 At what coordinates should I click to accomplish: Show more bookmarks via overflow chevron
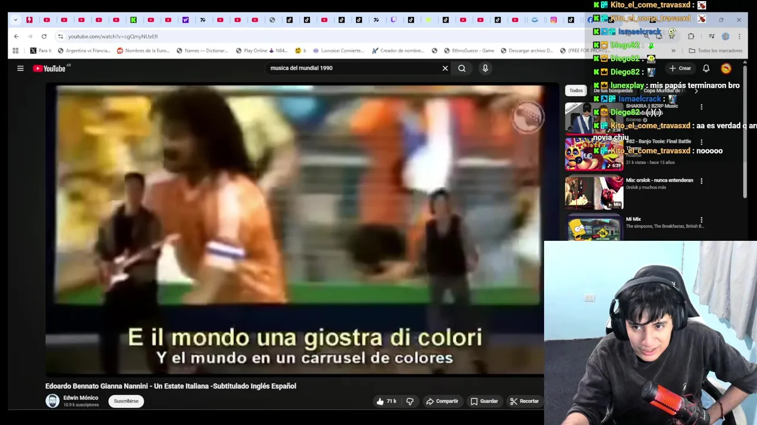point(673,51)
